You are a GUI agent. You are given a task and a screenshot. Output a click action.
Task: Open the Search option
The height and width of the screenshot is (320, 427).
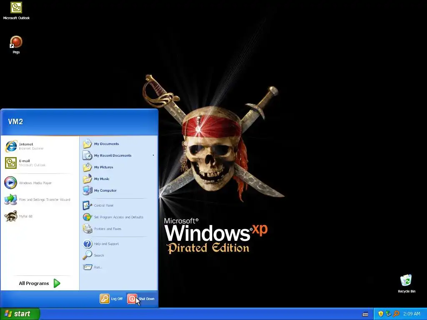119,255
